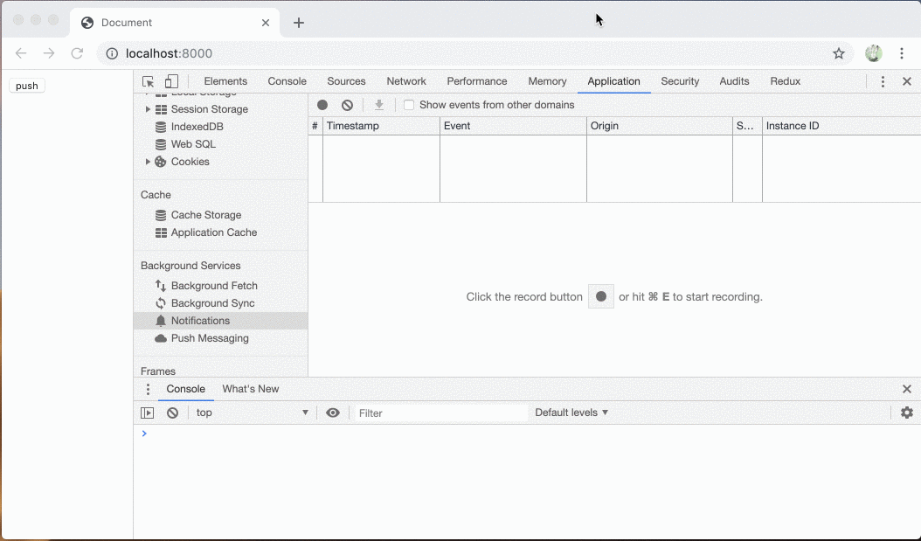Select Notifications in Background Services
Screen dimensions: 921x541
(x=221, y=321)
